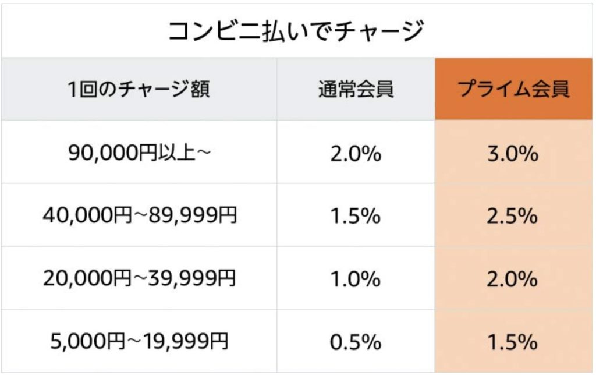Click 89,999円 in the second row
This screenshot has height=375, width=596.
coord(193,215)
